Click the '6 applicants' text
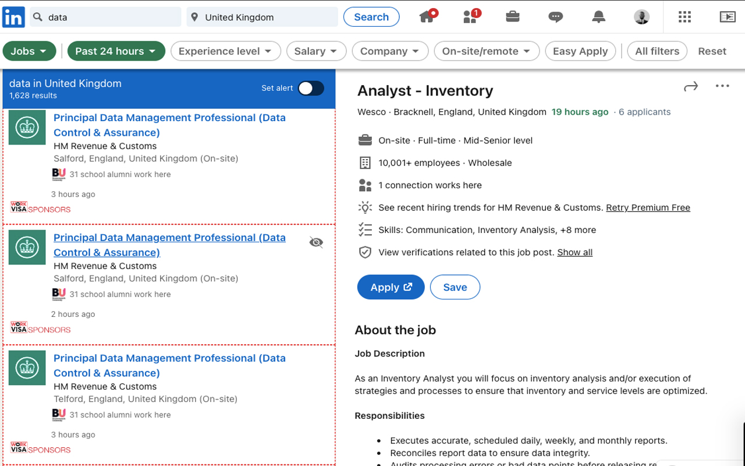The image size is (745, 466). click(x=644, y=112)
